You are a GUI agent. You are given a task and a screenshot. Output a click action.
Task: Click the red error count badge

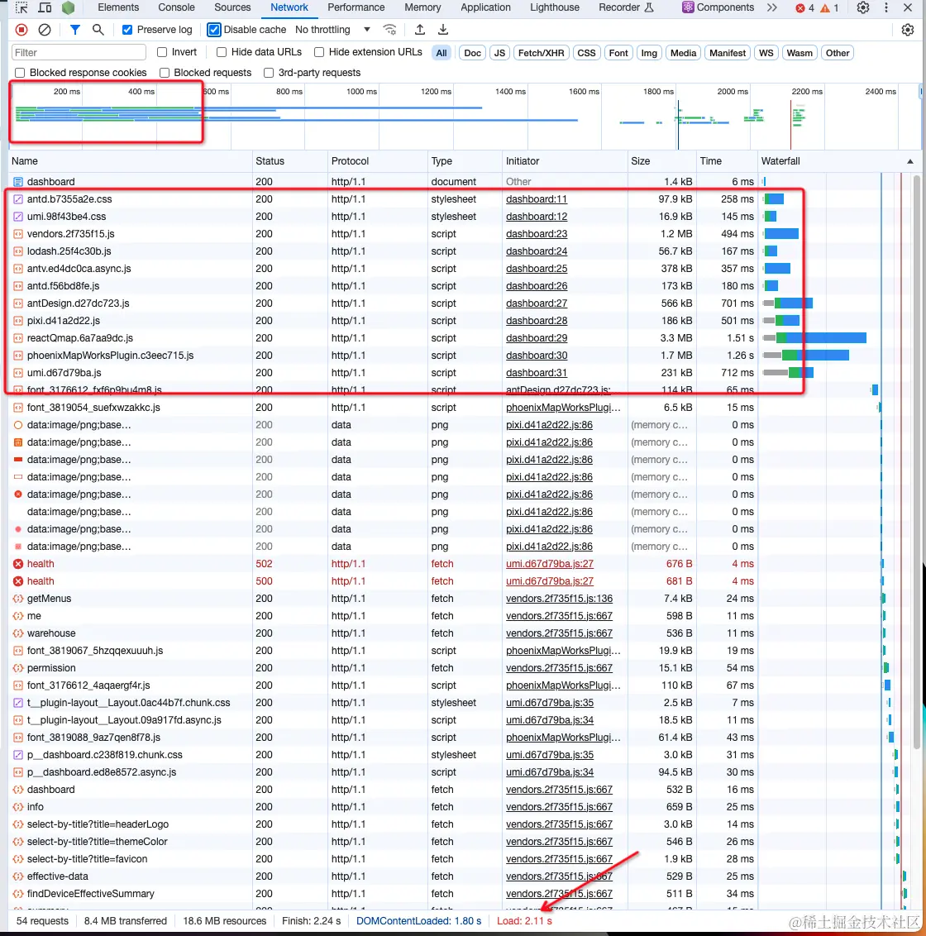pyautogui.click(x=804, y=8)
